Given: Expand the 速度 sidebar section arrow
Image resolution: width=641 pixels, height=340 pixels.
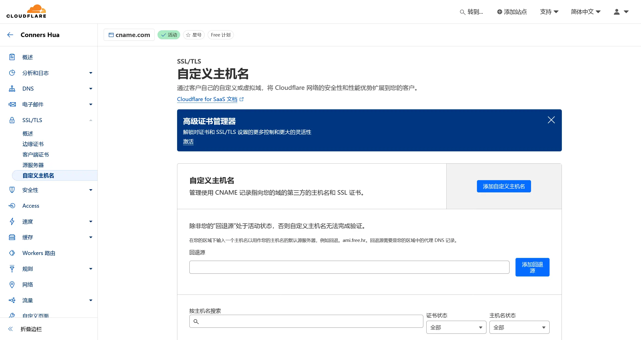Looking at the screenshot, I should 91,221.
